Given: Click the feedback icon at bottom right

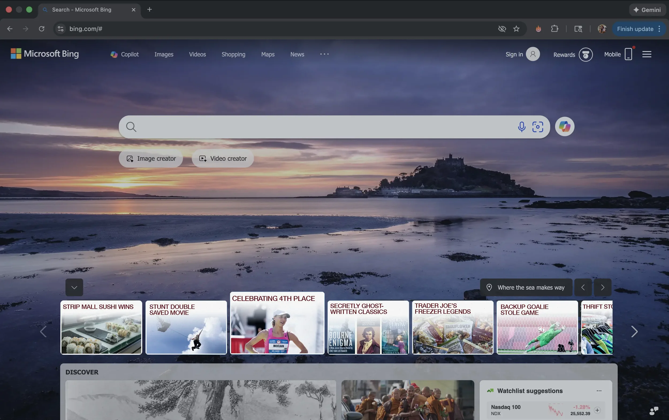Looking at the screenshot, I should click(x=654, y=410).
